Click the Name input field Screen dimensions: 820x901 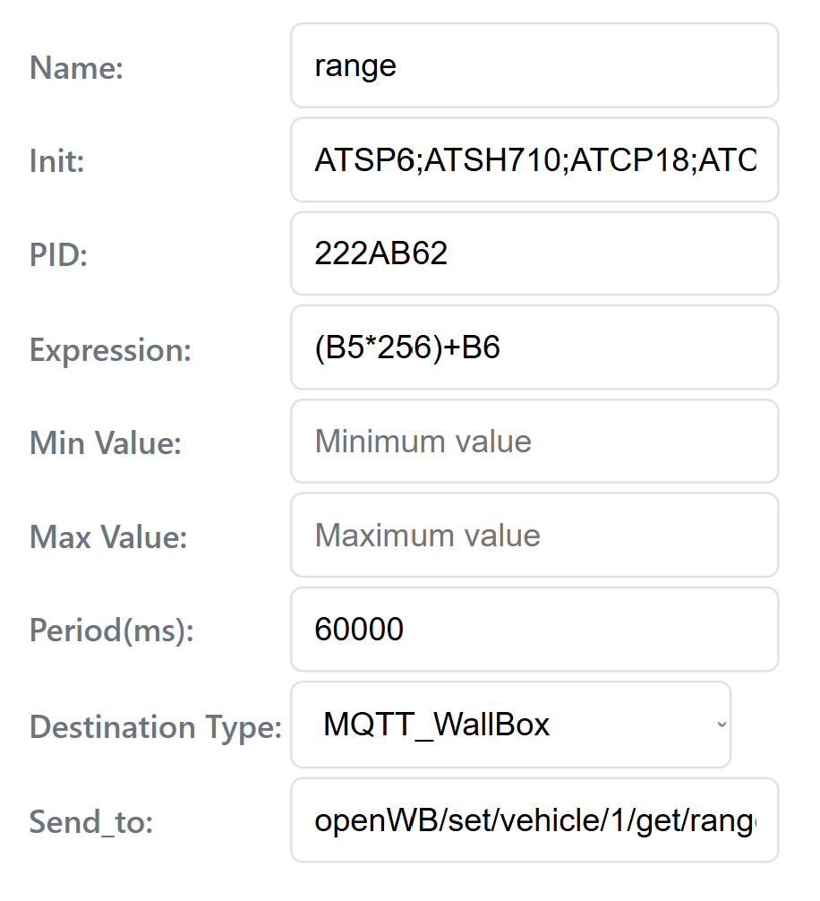pos(534,66)
